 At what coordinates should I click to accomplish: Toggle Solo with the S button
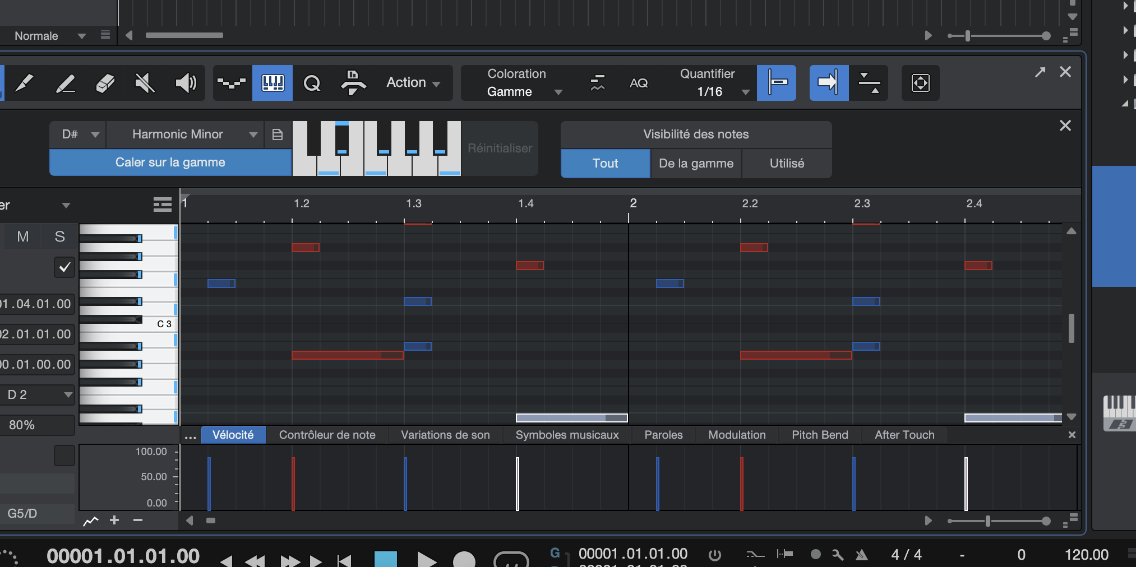coord(59,237)
